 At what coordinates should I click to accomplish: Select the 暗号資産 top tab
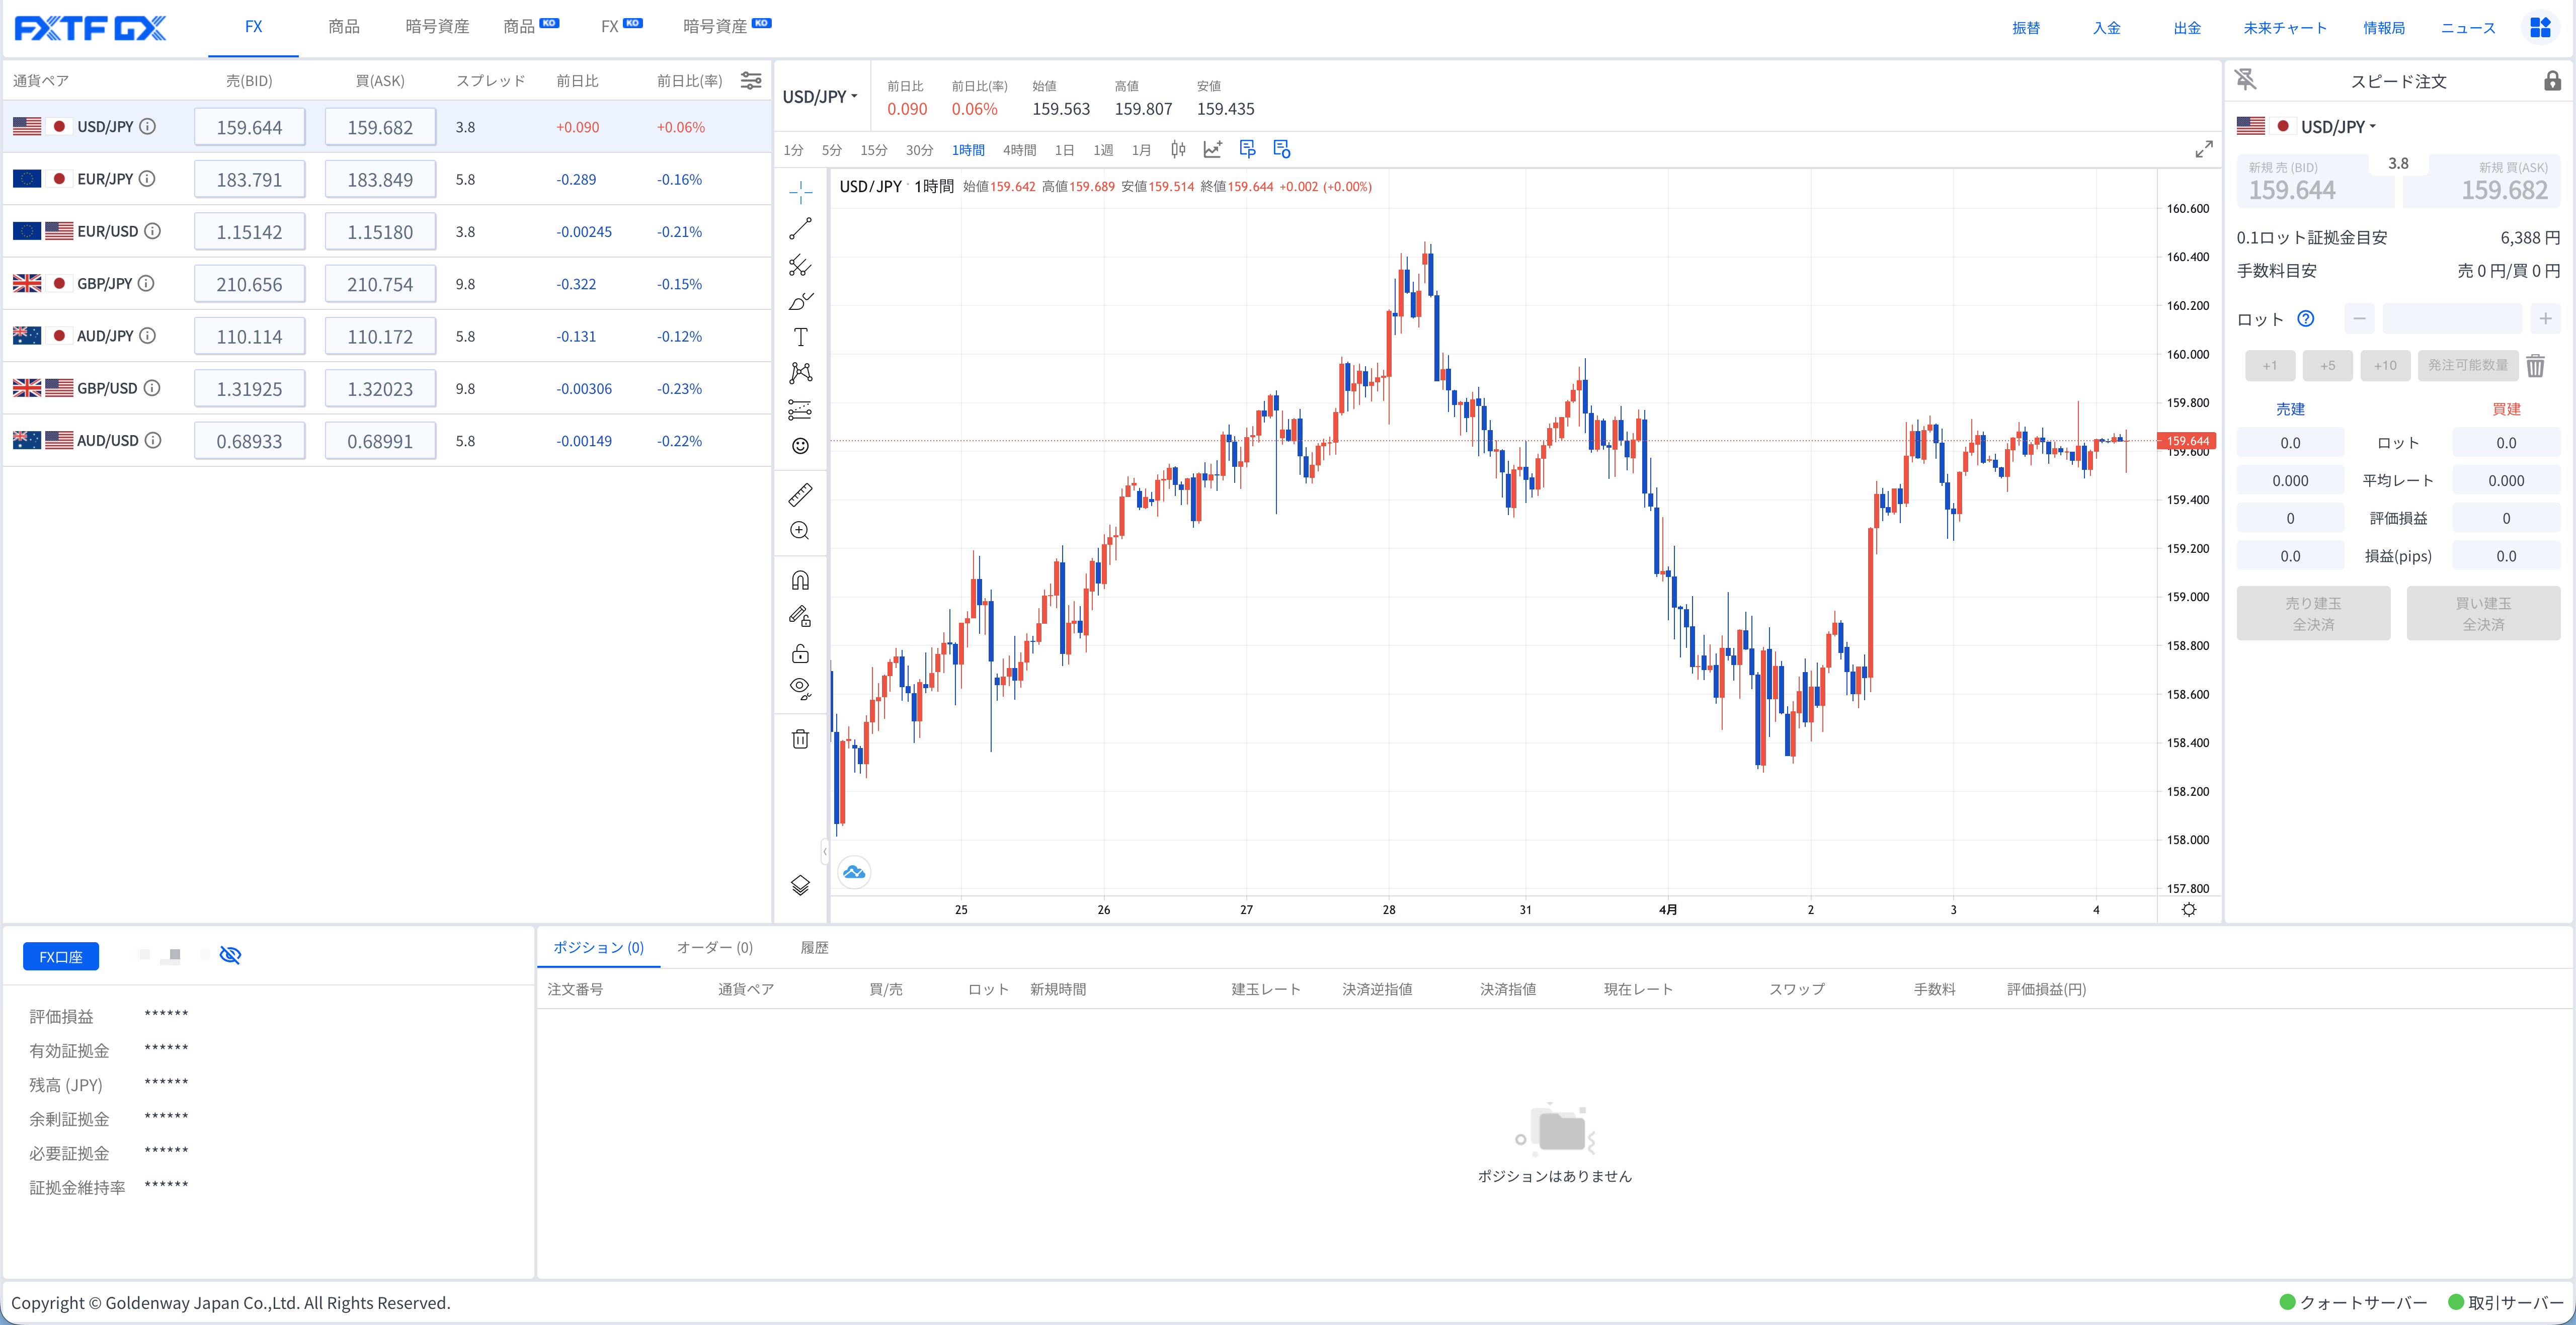click(x=437, y=27)
